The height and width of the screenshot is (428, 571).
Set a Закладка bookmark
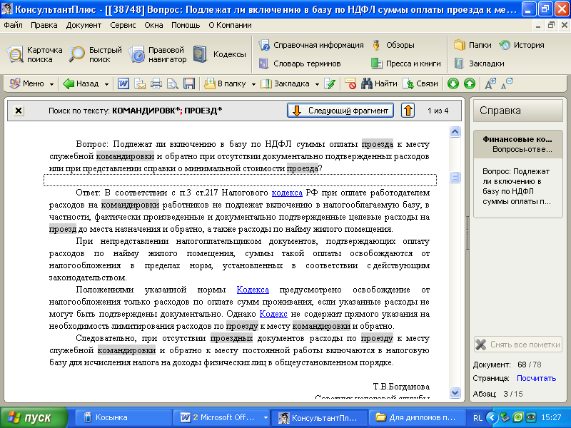285,83
